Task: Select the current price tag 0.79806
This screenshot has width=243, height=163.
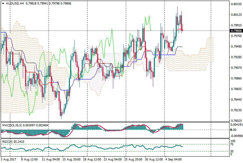Action: tap(236, 31)
